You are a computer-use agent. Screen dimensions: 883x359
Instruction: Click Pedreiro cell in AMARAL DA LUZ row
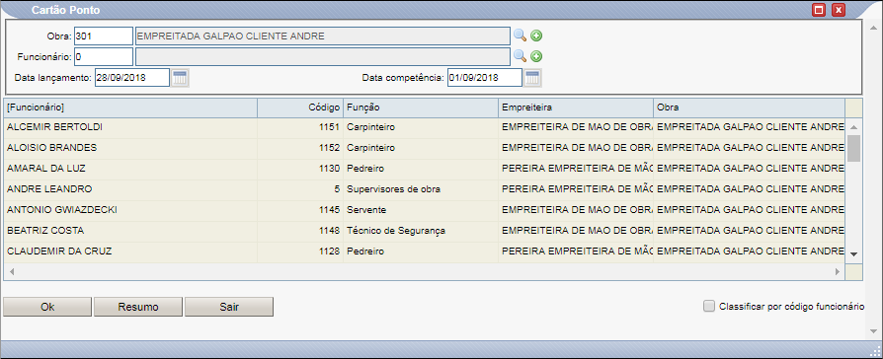coord(421,169)
